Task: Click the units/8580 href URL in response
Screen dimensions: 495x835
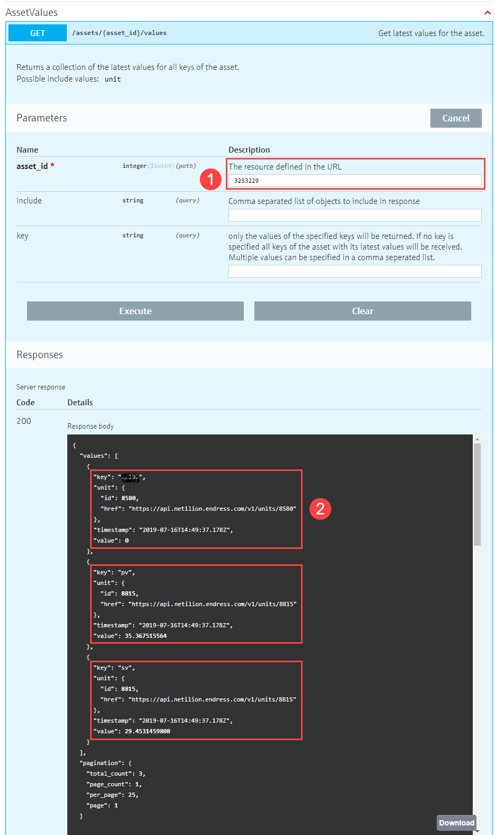Action: click(x=214, y=509)
